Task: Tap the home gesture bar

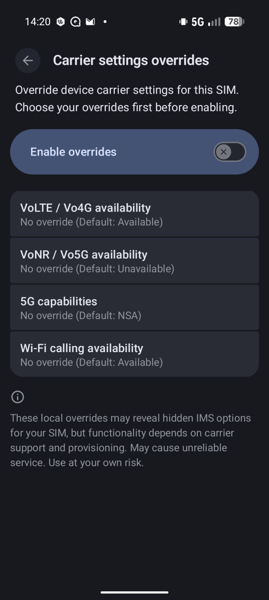Action: click(x=134, y=592)
